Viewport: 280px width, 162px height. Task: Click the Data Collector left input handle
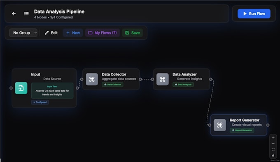pyautogui.click(x=82, y=79)
